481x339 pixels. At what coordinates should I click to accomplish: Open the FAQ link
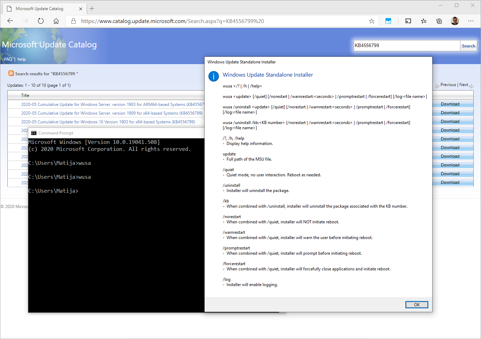(8, 59)
